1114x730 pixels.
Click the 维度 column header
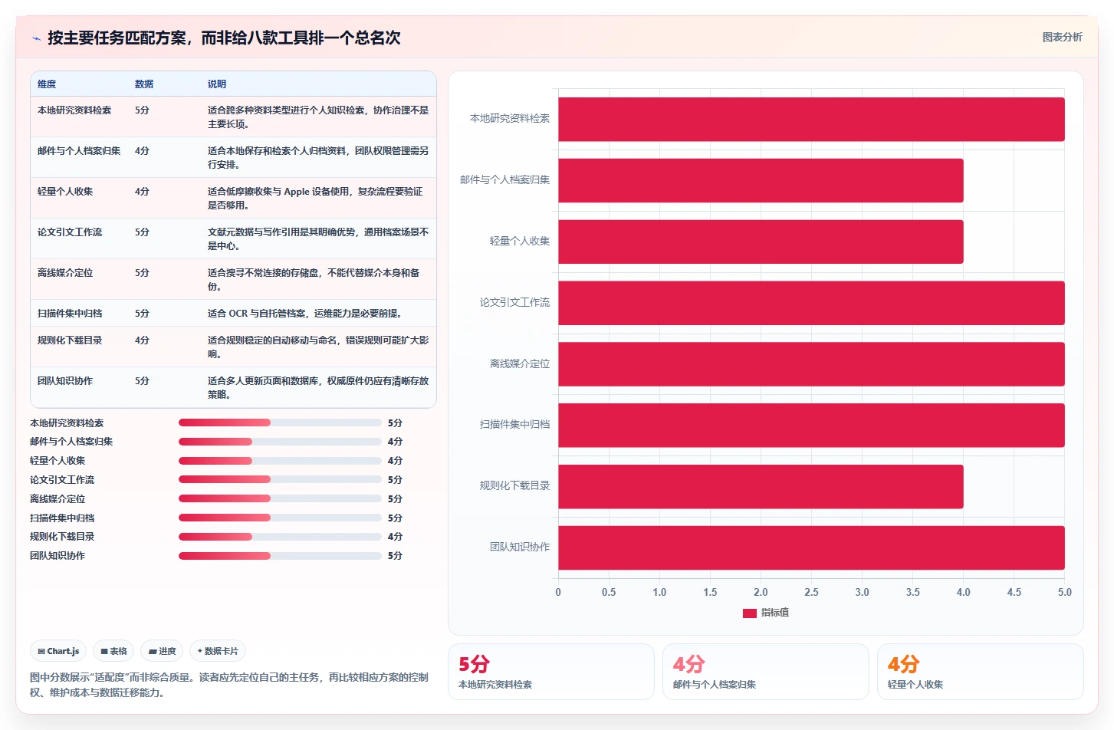point(47,84)
